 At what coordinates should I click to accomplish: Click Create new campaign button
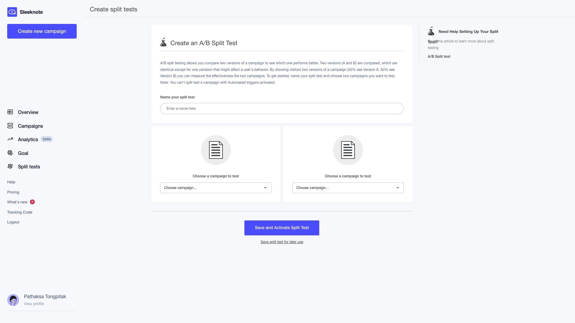point(42,31)
